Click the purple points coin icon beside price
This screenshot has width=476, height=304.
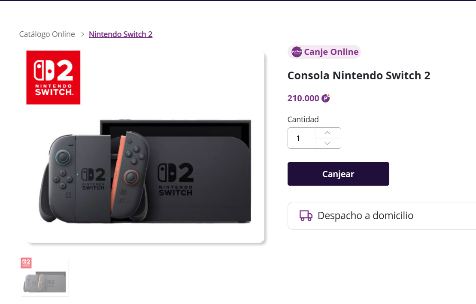[326, 98]
